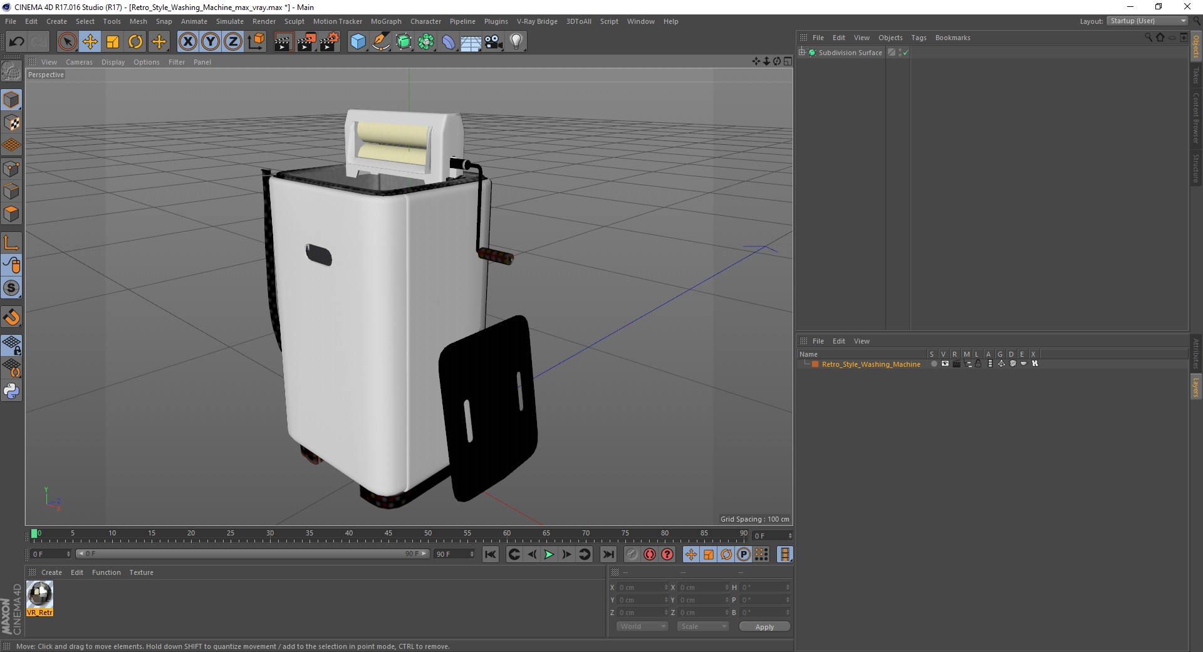Toggle layer Solo for Retro_Style_Washing_Machine

[x=934, y=364]
